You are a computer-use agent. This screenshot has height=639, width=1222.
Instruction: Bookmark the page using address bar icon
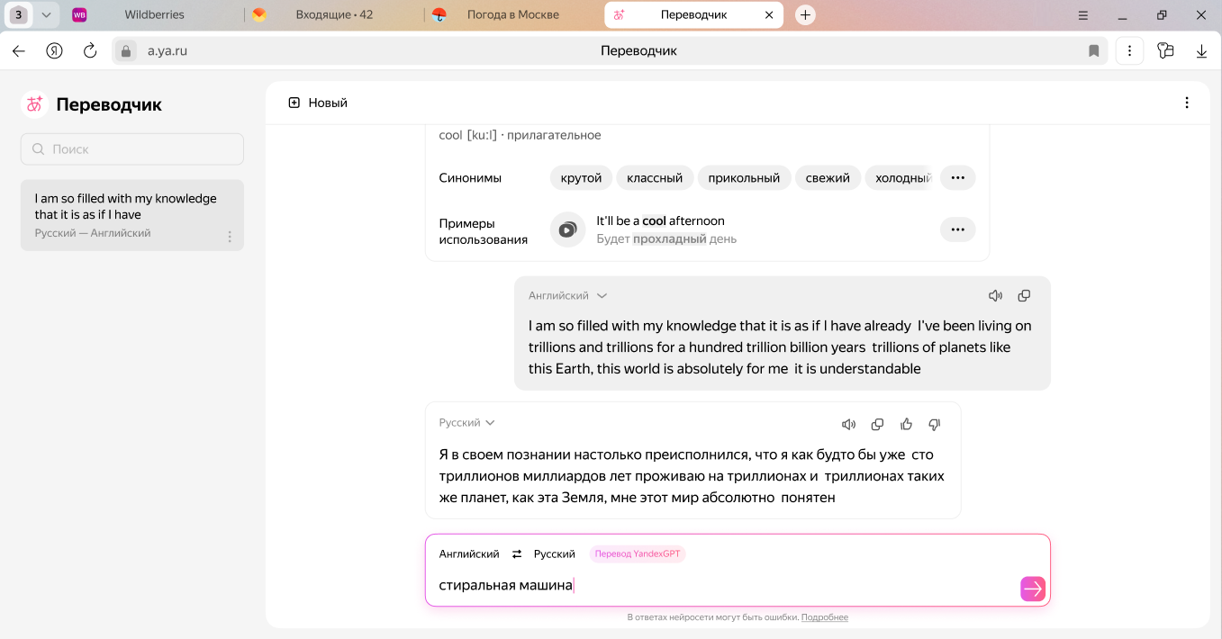pos(1094,51)
